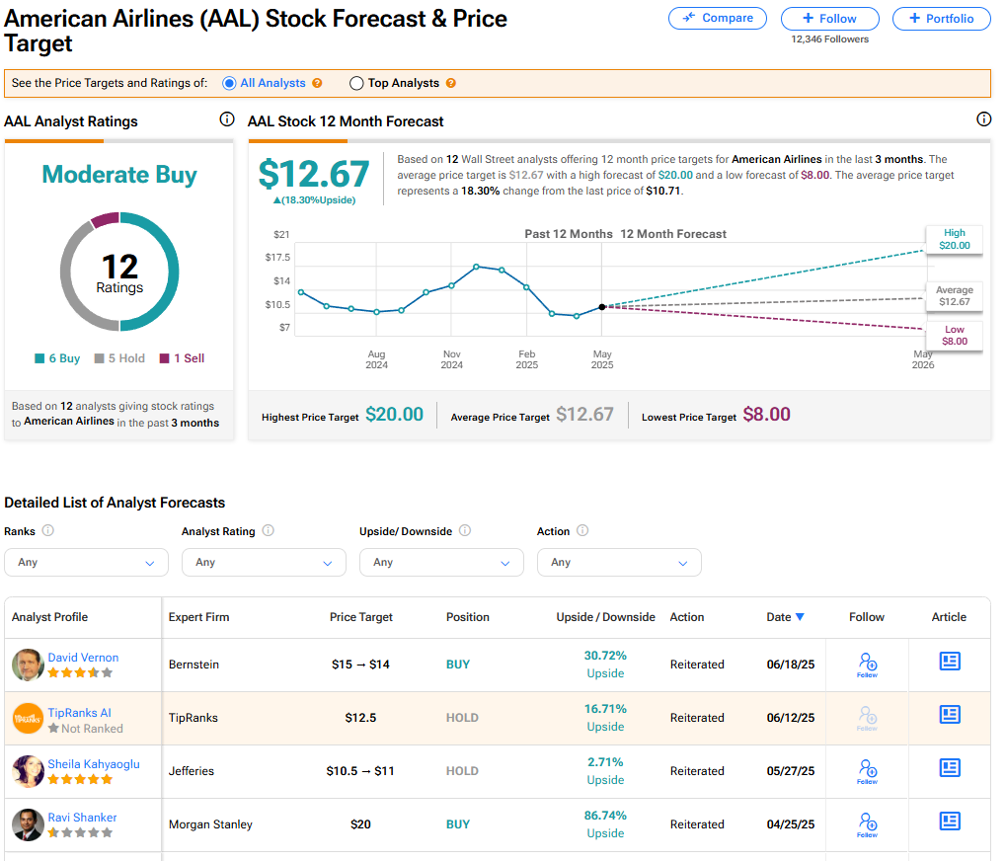Click follow icon in TipRanks AI row

tap(868, 717)
